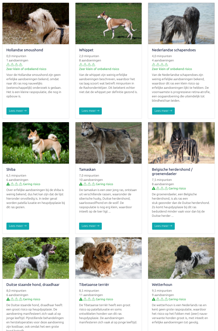This screenshot has width=218, height=331.
Task: Open Lees meer for Whippet
Action: (x=90, y=111)
